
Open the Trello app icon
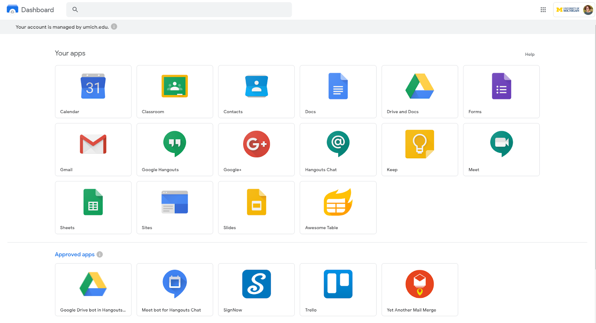click(338, 284)
